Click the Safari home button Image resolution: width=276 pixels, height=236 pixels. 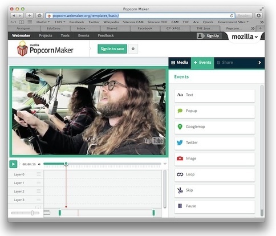click(39, 15)
